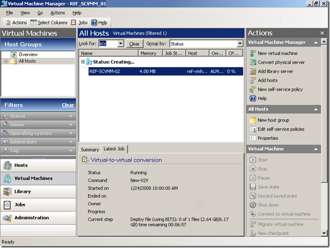Click Select Columns toolbar button
Screen dimensions: 330x248
tap(49, 23)
